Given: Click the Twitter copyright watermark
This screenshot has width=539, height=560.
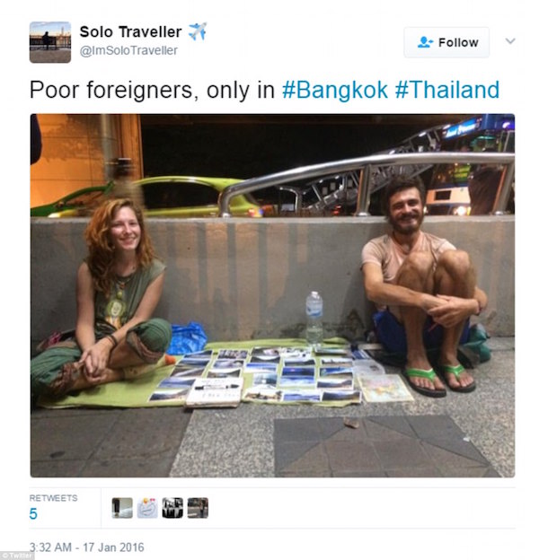Looking at the screenshot, I should tap(16, 556).
